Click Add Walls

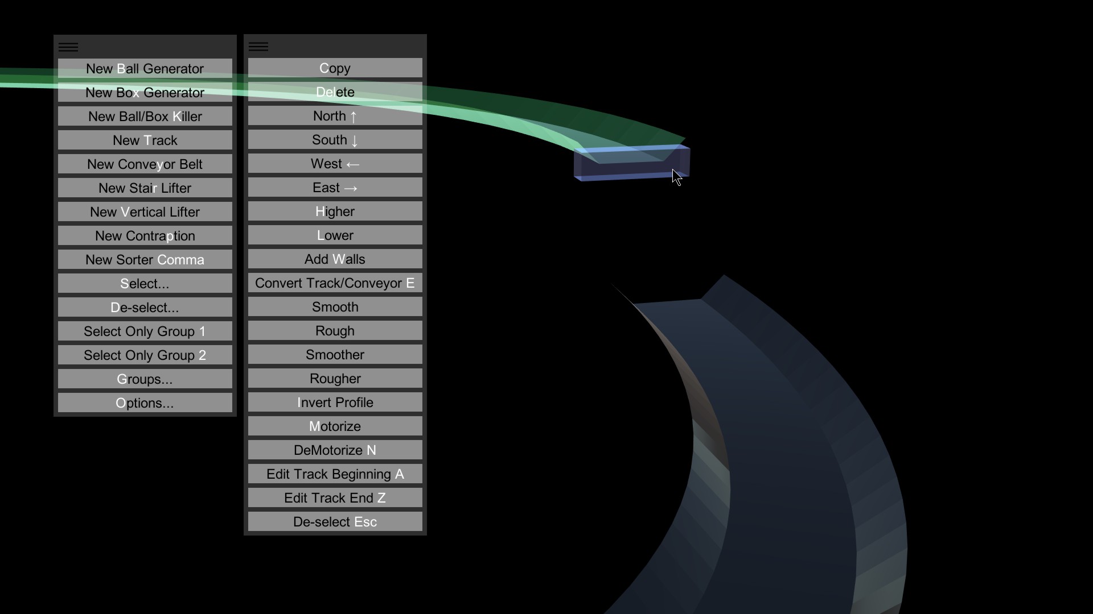coord(335,259)
